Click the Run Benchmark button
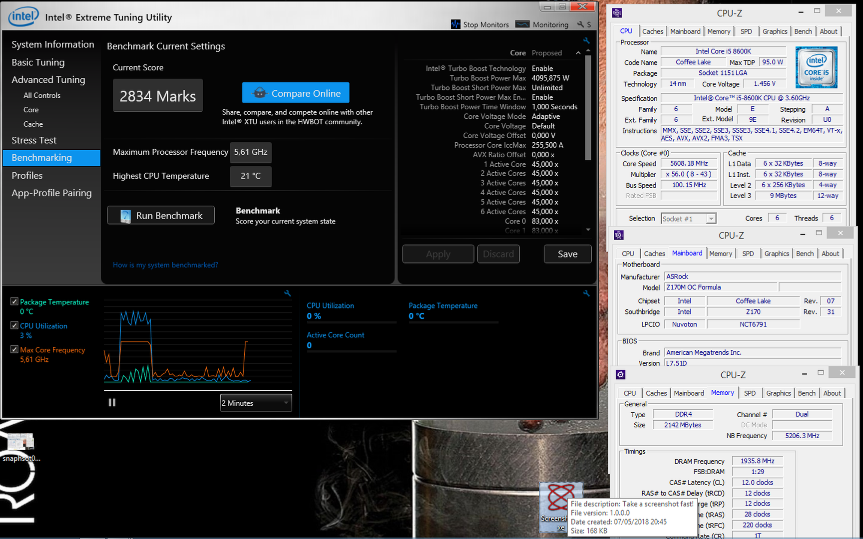Screen dimensions: 863x539 click(161, 216)
